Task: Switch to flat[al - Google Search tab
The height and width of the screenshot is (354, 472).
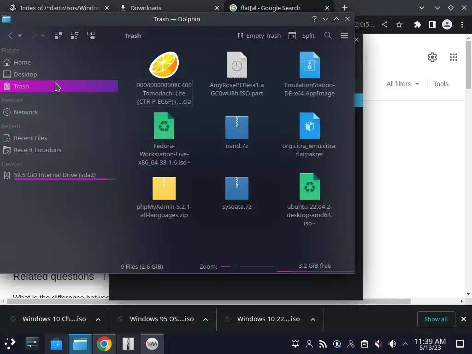Action: pos(279,8)
